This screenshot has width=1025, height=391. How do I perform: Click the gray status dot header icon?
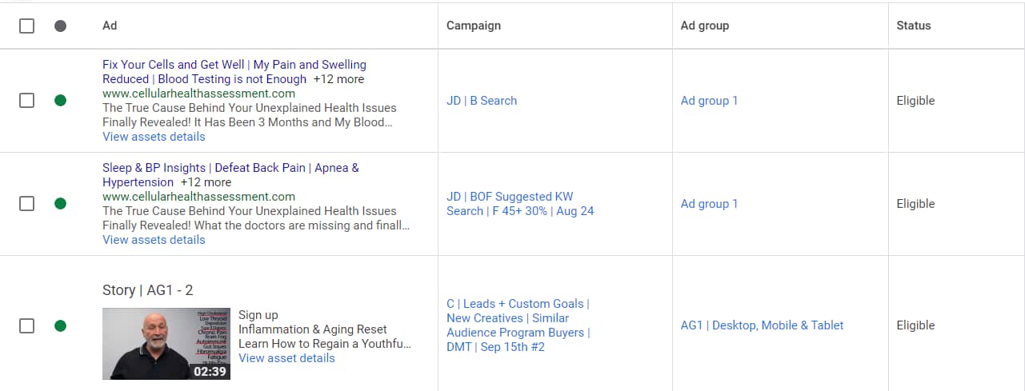pos(60,26)
